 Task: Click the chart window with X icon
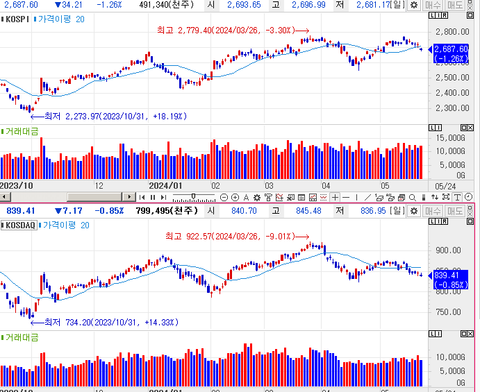290,198
